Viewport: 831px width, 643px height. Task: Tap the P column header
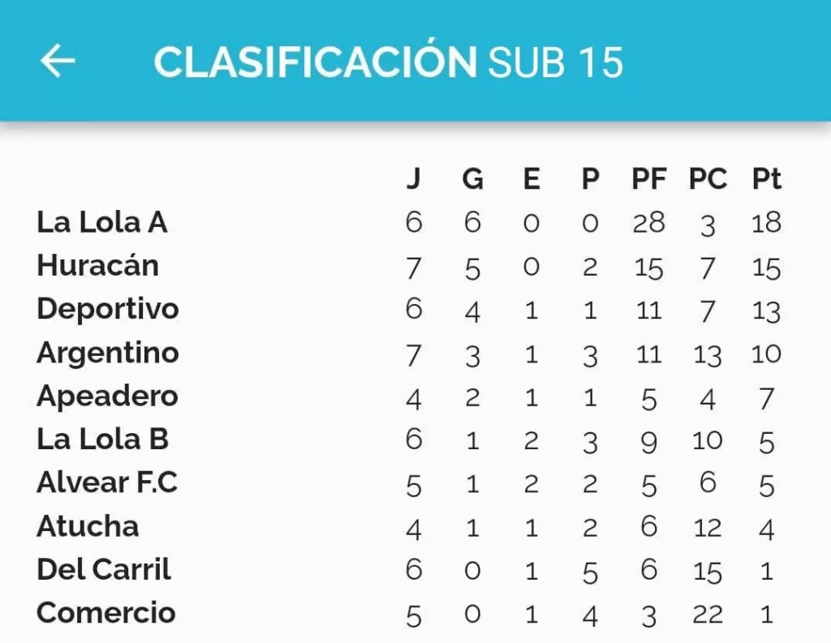click(x=591, y=178)
